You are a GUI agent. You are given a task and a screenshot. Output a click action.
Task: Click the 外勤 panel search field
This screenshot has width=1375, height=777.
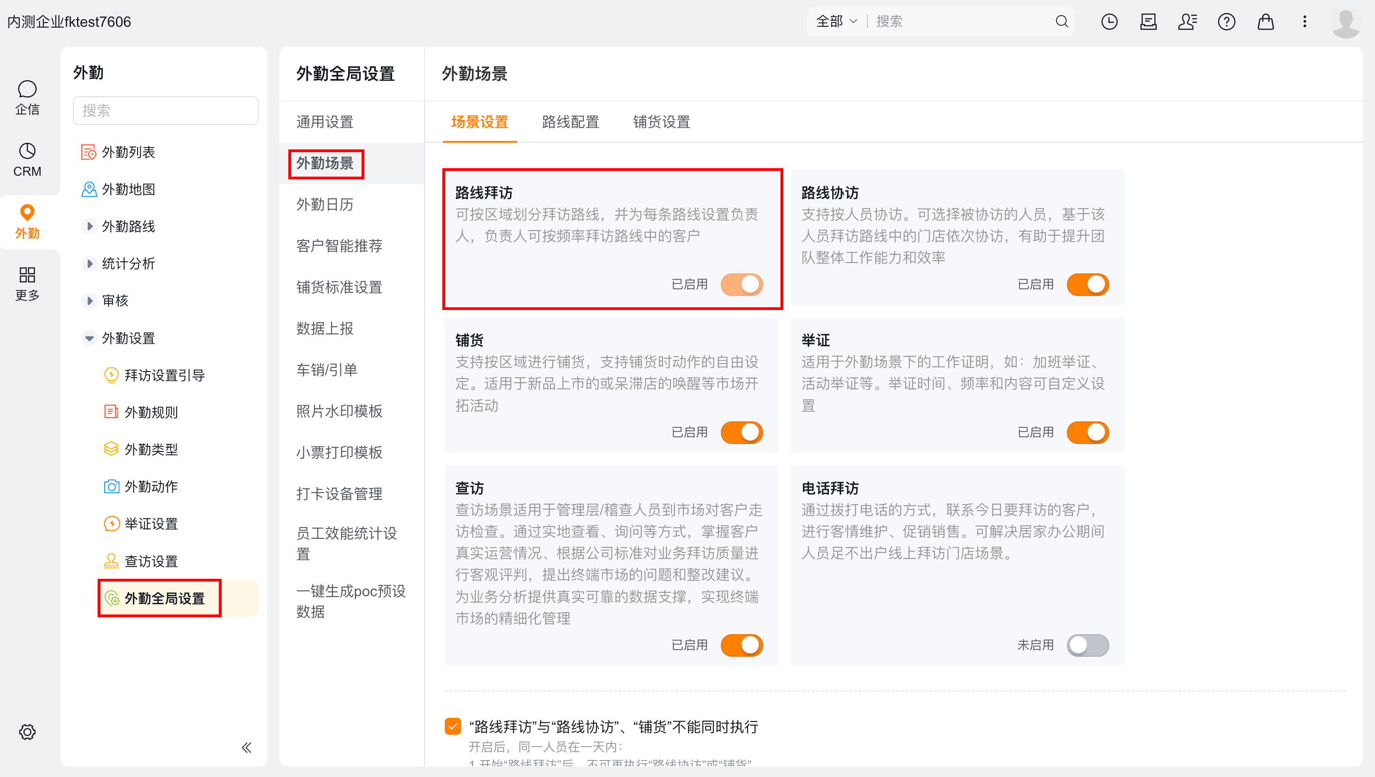[165, 110]
